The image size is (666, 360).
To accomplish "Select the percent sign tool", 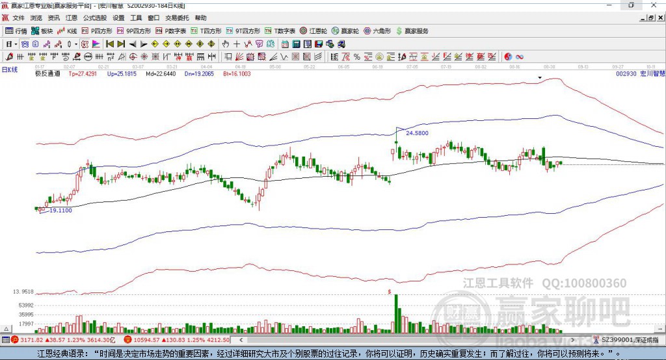I will pyautogui.click(x=357, y=57).
